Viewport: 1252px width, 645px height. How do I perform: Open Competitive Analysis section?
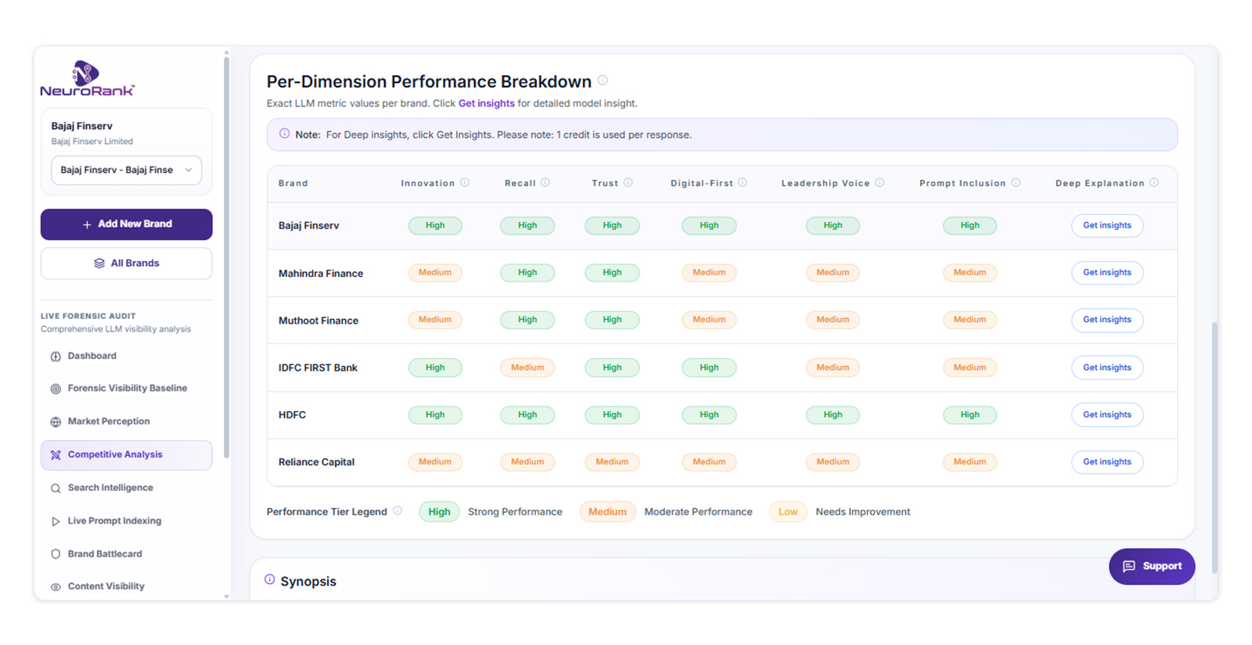[126, 455]
